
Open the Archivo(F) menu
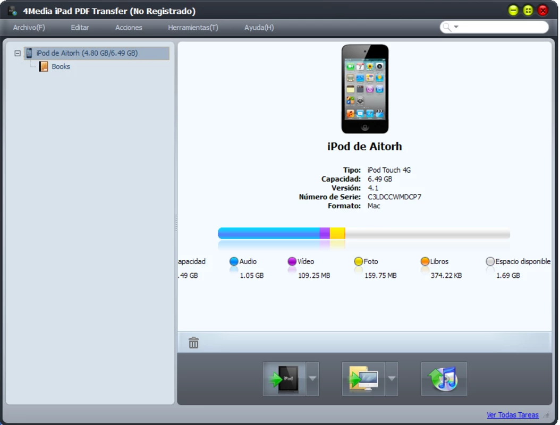pos(29,28)
